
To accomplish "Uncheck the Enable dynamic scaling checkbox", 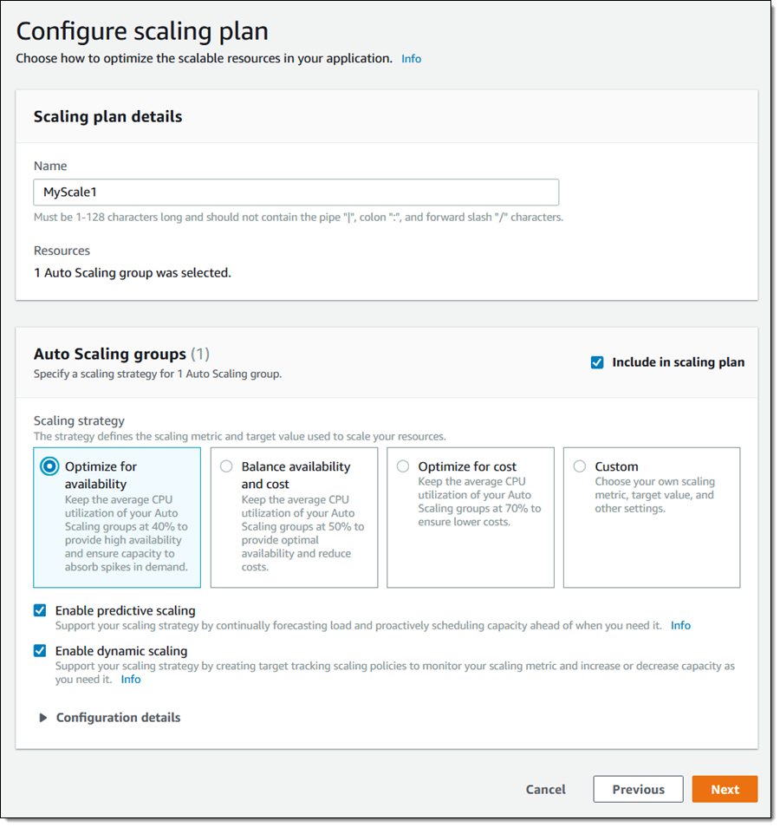I will pos(40,651).
